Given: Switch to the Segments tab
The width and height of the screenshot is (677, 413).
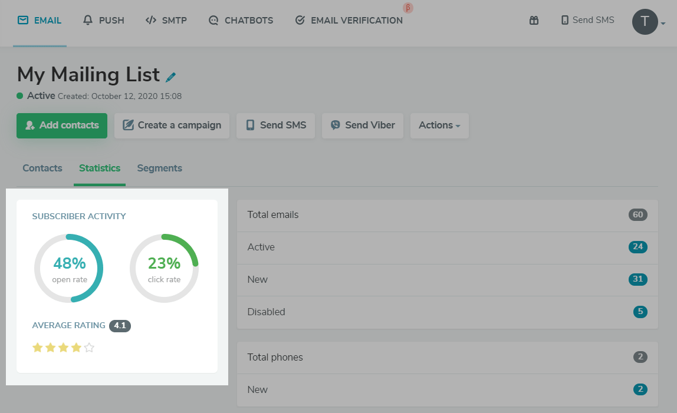Looking at the screenshot, I should (x=159, y=168).
